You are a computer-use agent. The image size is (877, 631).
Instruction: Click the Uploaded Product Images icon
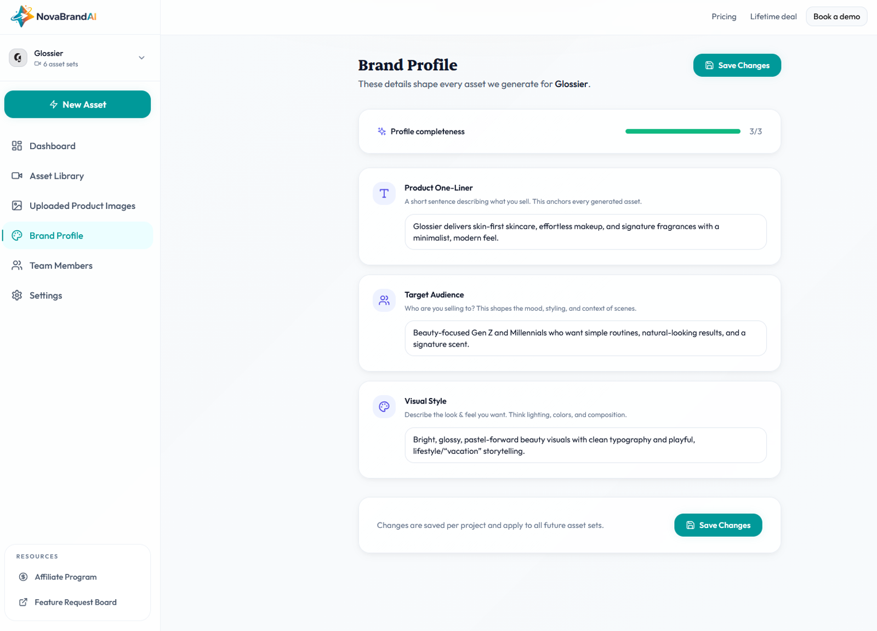pos(17,206)
